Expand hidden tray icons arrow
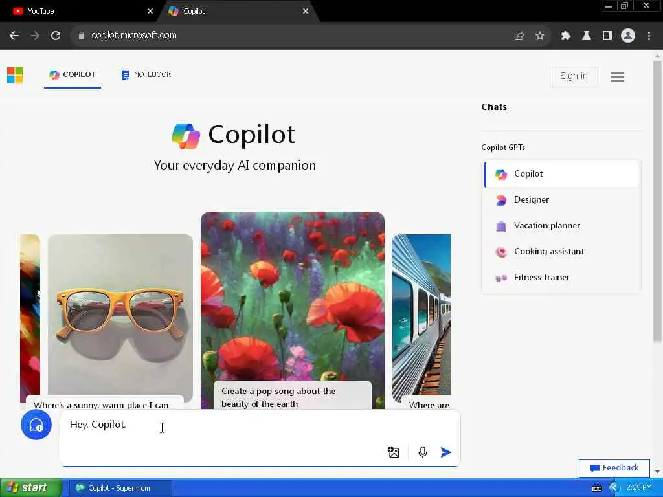663x497 pixels. tap(614, 488)
